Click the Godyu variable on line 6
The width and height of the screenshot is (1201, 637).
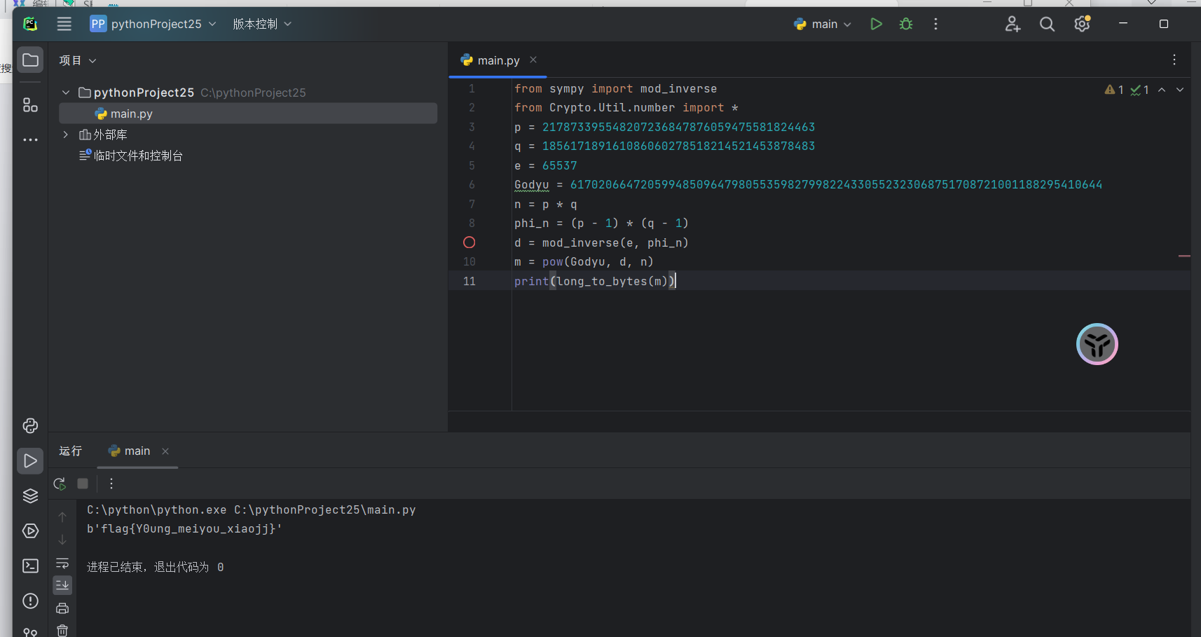pyautogui.click(x=532, y=185)
